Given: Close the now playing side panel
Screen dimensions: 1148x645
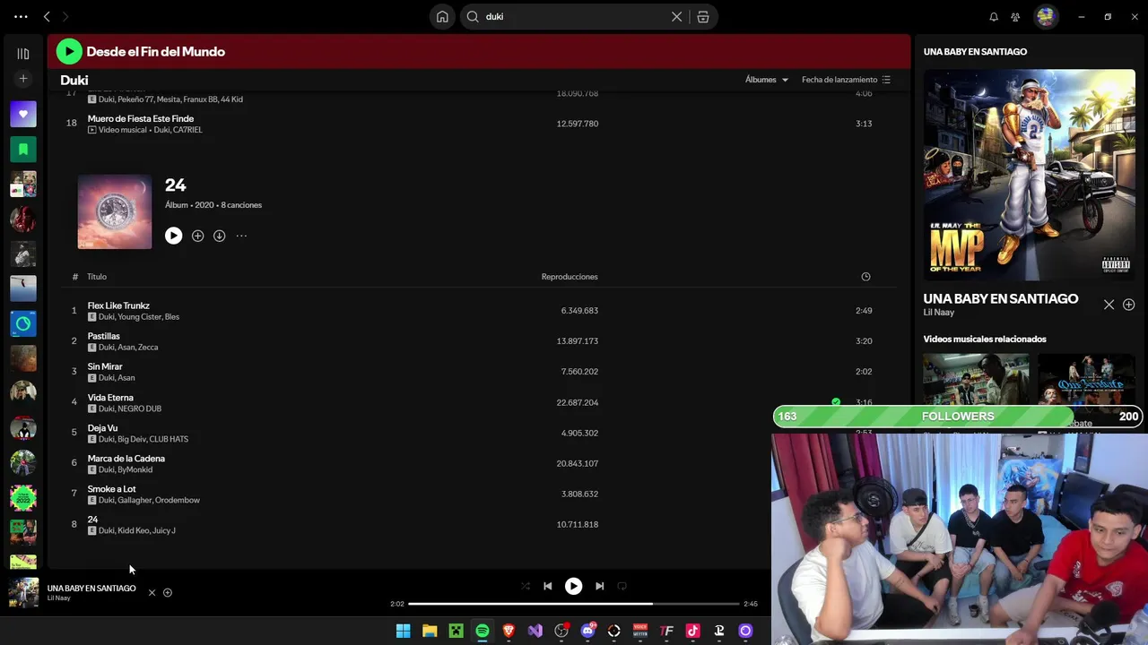Looking at the screenshot, I should point(1109,305).
